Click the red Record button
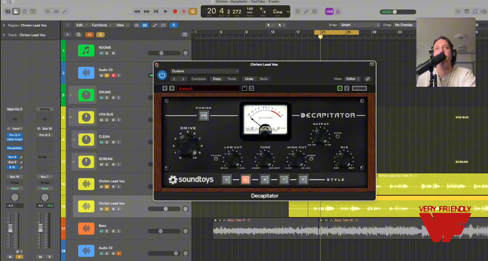 (175, 11)
